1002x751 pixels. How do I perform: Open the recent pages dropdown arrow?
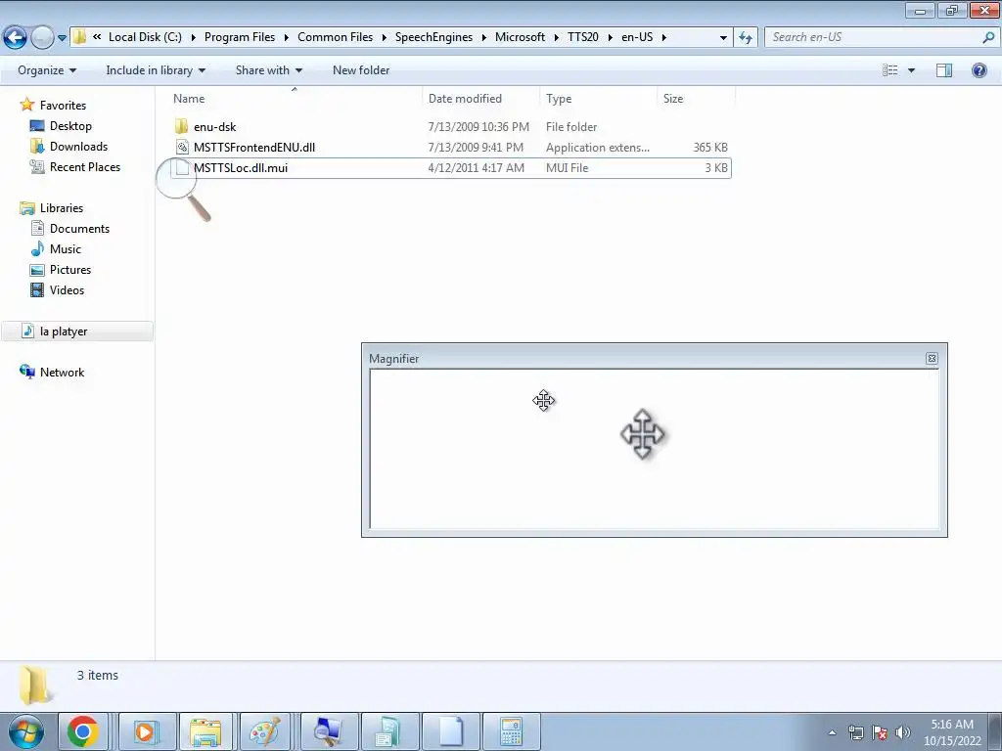(62, 38)
